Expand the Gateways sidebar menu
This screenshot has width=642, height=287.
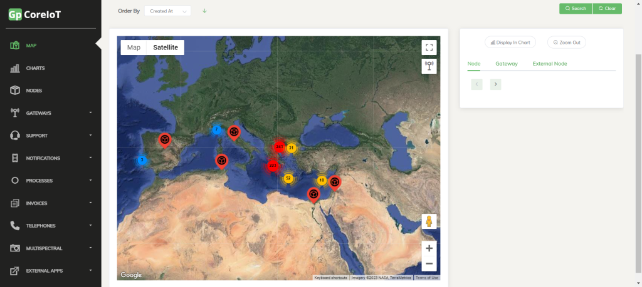pyautogui.click(x=51, y=113)
